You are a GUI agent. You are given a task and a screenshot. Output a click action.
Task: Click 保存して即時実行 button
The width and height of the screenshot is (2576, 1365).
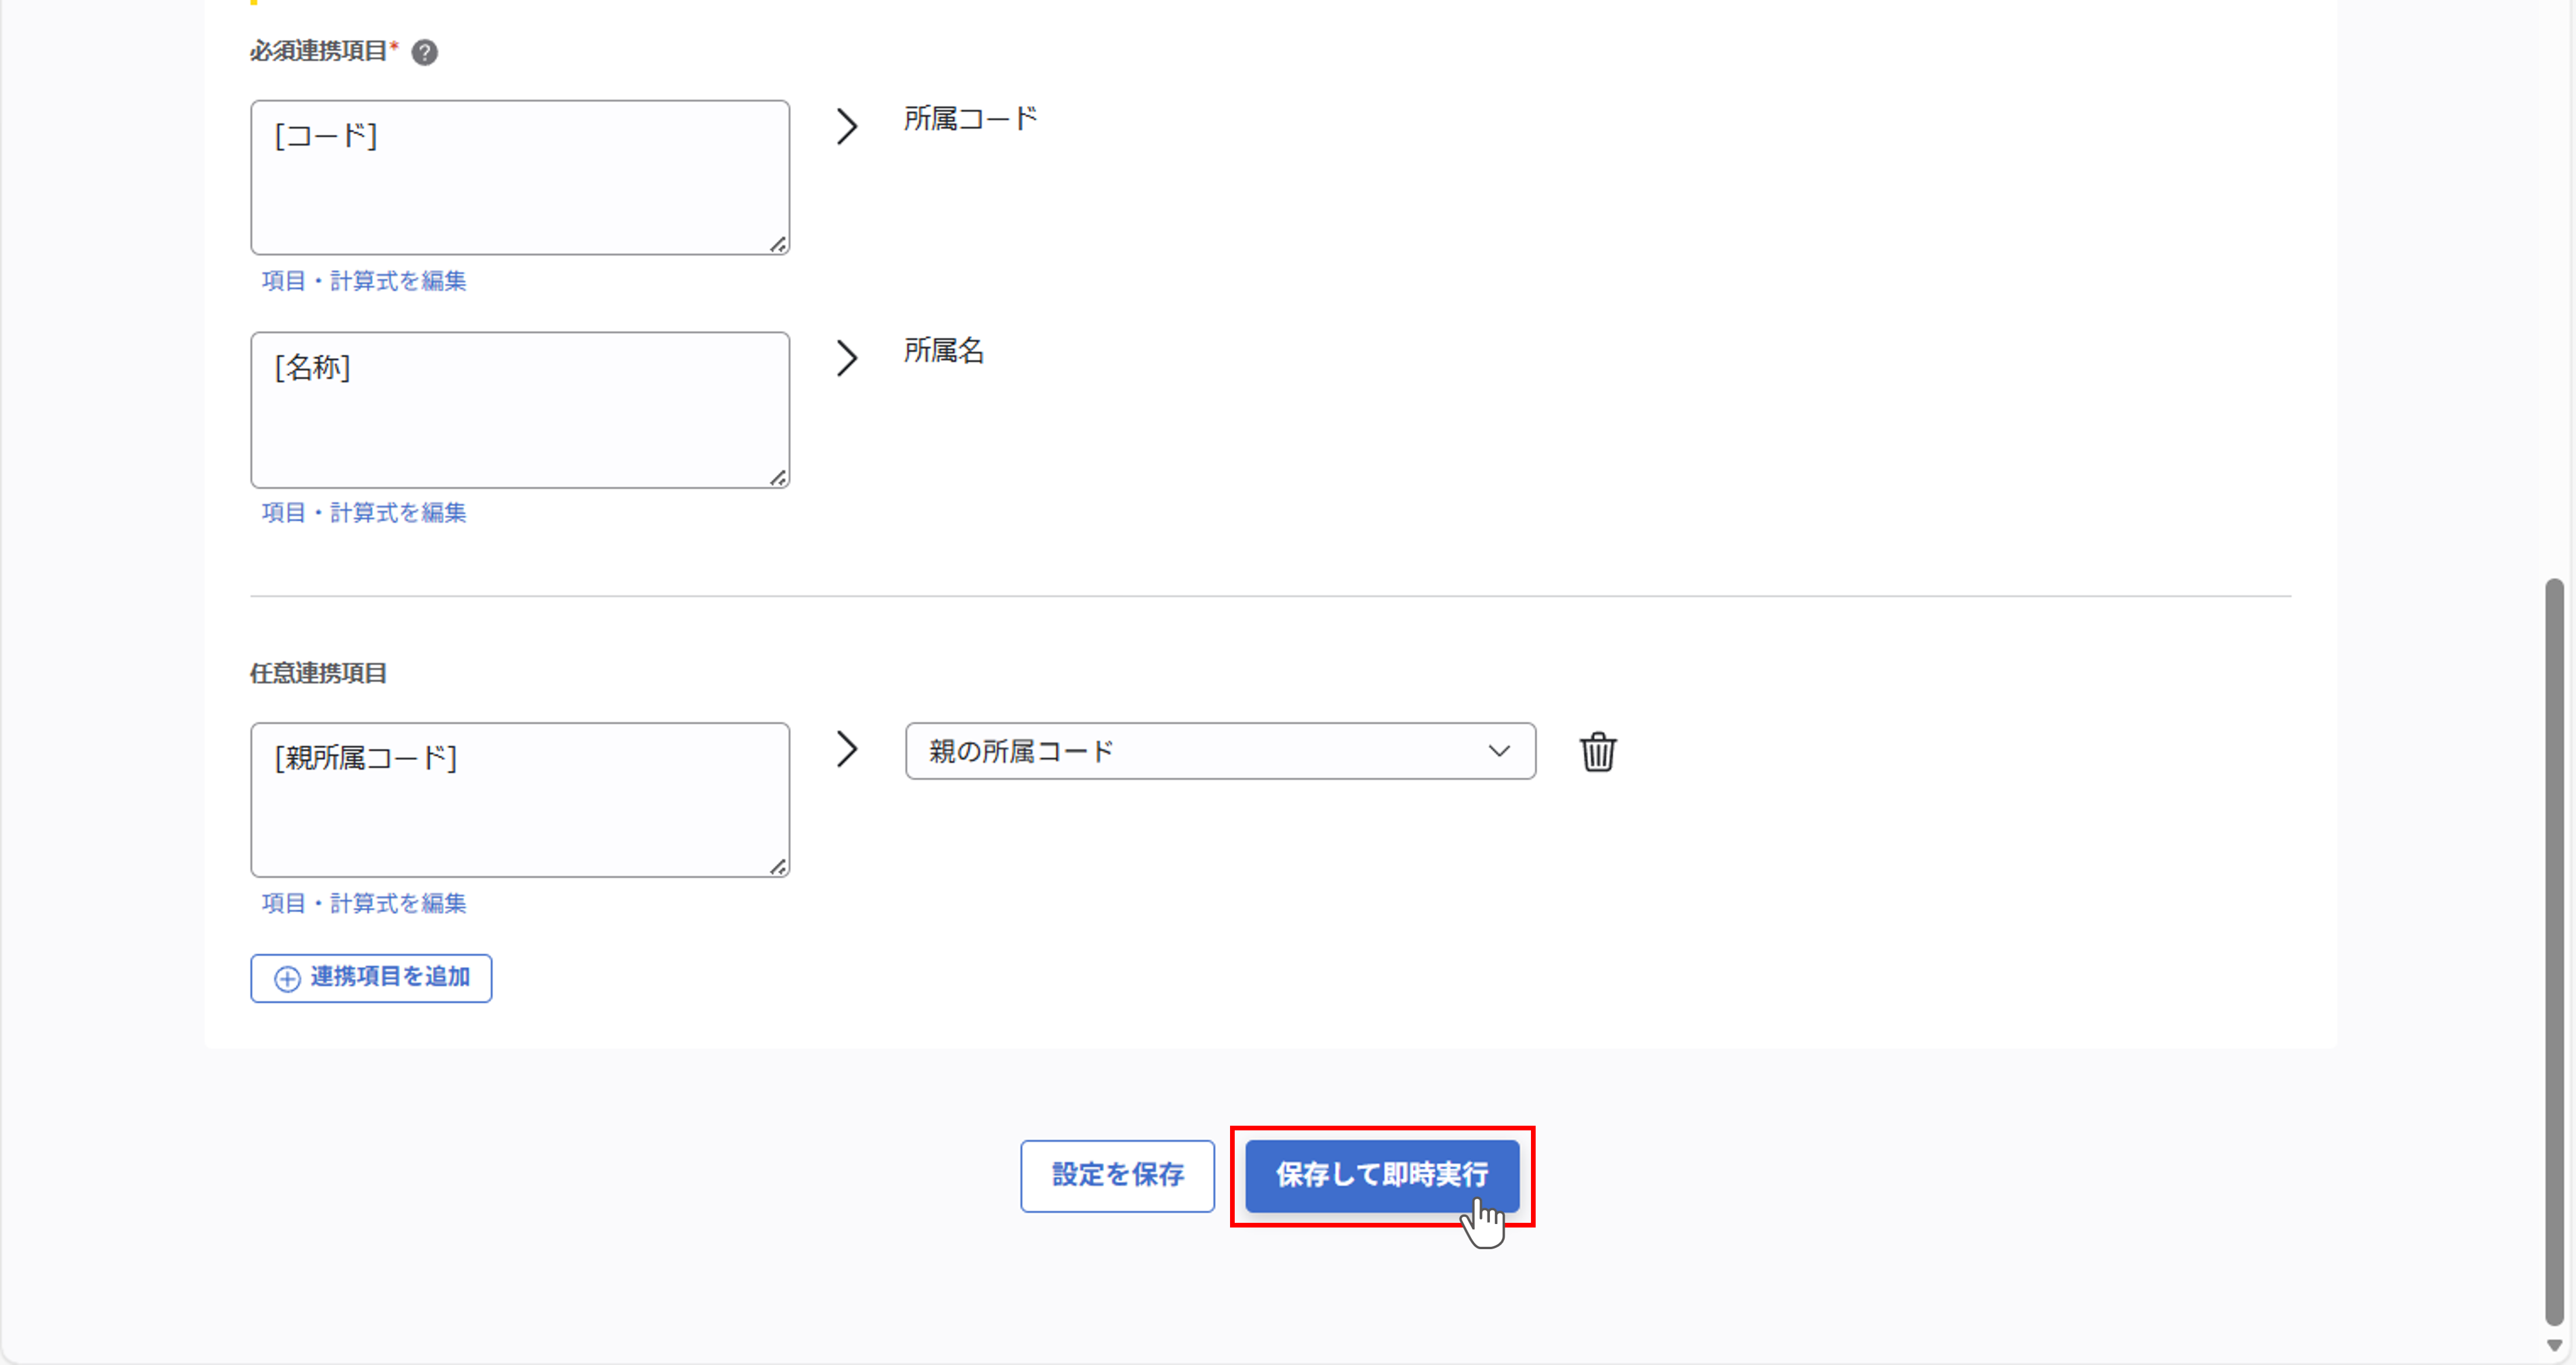[x=1382, y=1175]
